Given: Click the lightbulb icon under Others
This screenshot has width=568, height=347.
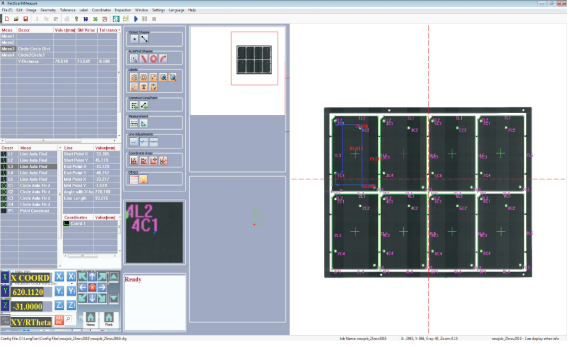Looking at the screenshot, I should point(143,179).
